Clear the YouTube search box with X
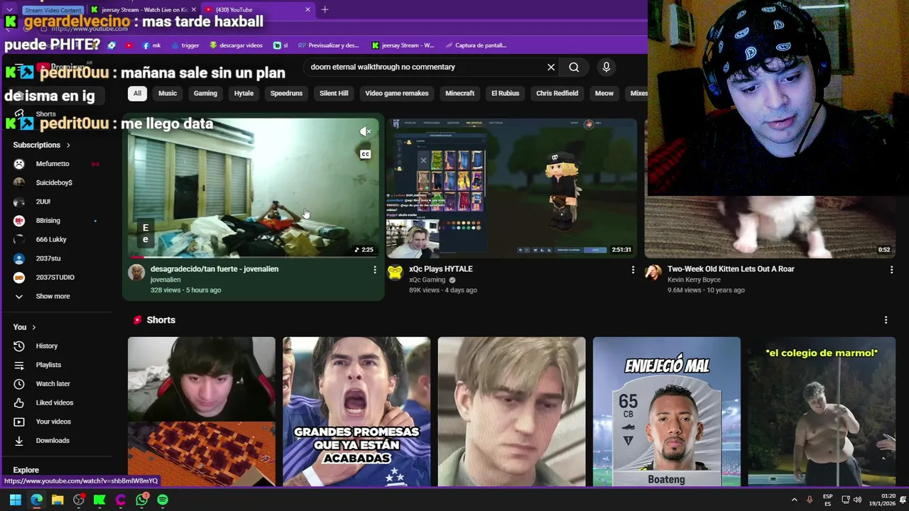The width and height of the screenshot is (909, 511). point(551,67)
